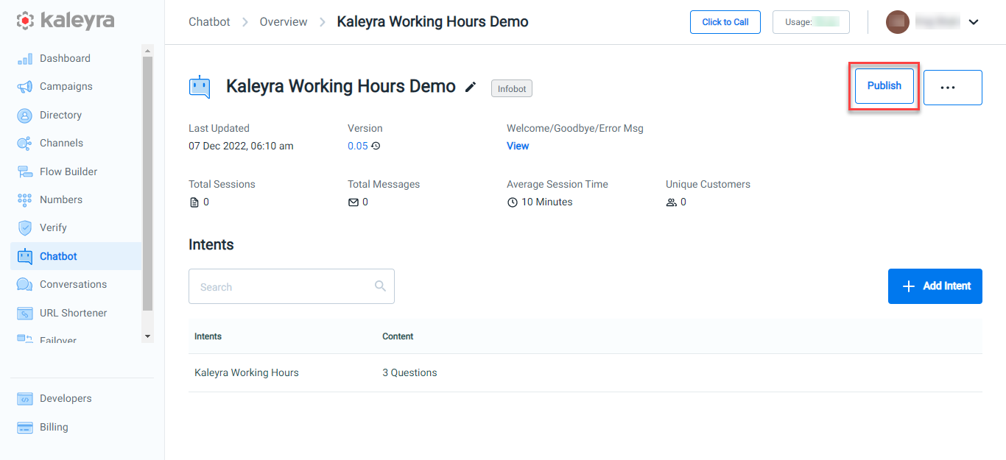Click the Billing card icon

point(25,427)
